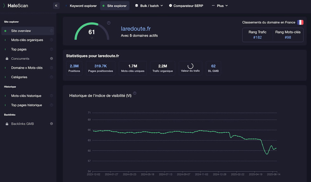This screenshot has width=311, height=182.
Task: Click the 61 visibility index gauge
Action: (x=92, y=31)
